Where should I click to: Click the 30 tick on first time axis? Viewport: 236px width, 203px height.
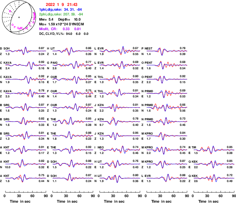point(19,196)
